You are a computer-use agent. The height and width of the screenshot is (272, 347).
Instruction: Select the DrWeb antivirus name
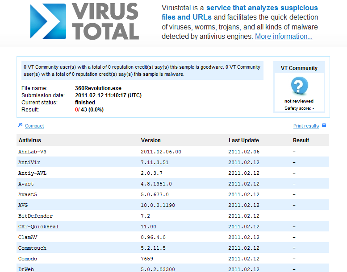coord(26,269)
